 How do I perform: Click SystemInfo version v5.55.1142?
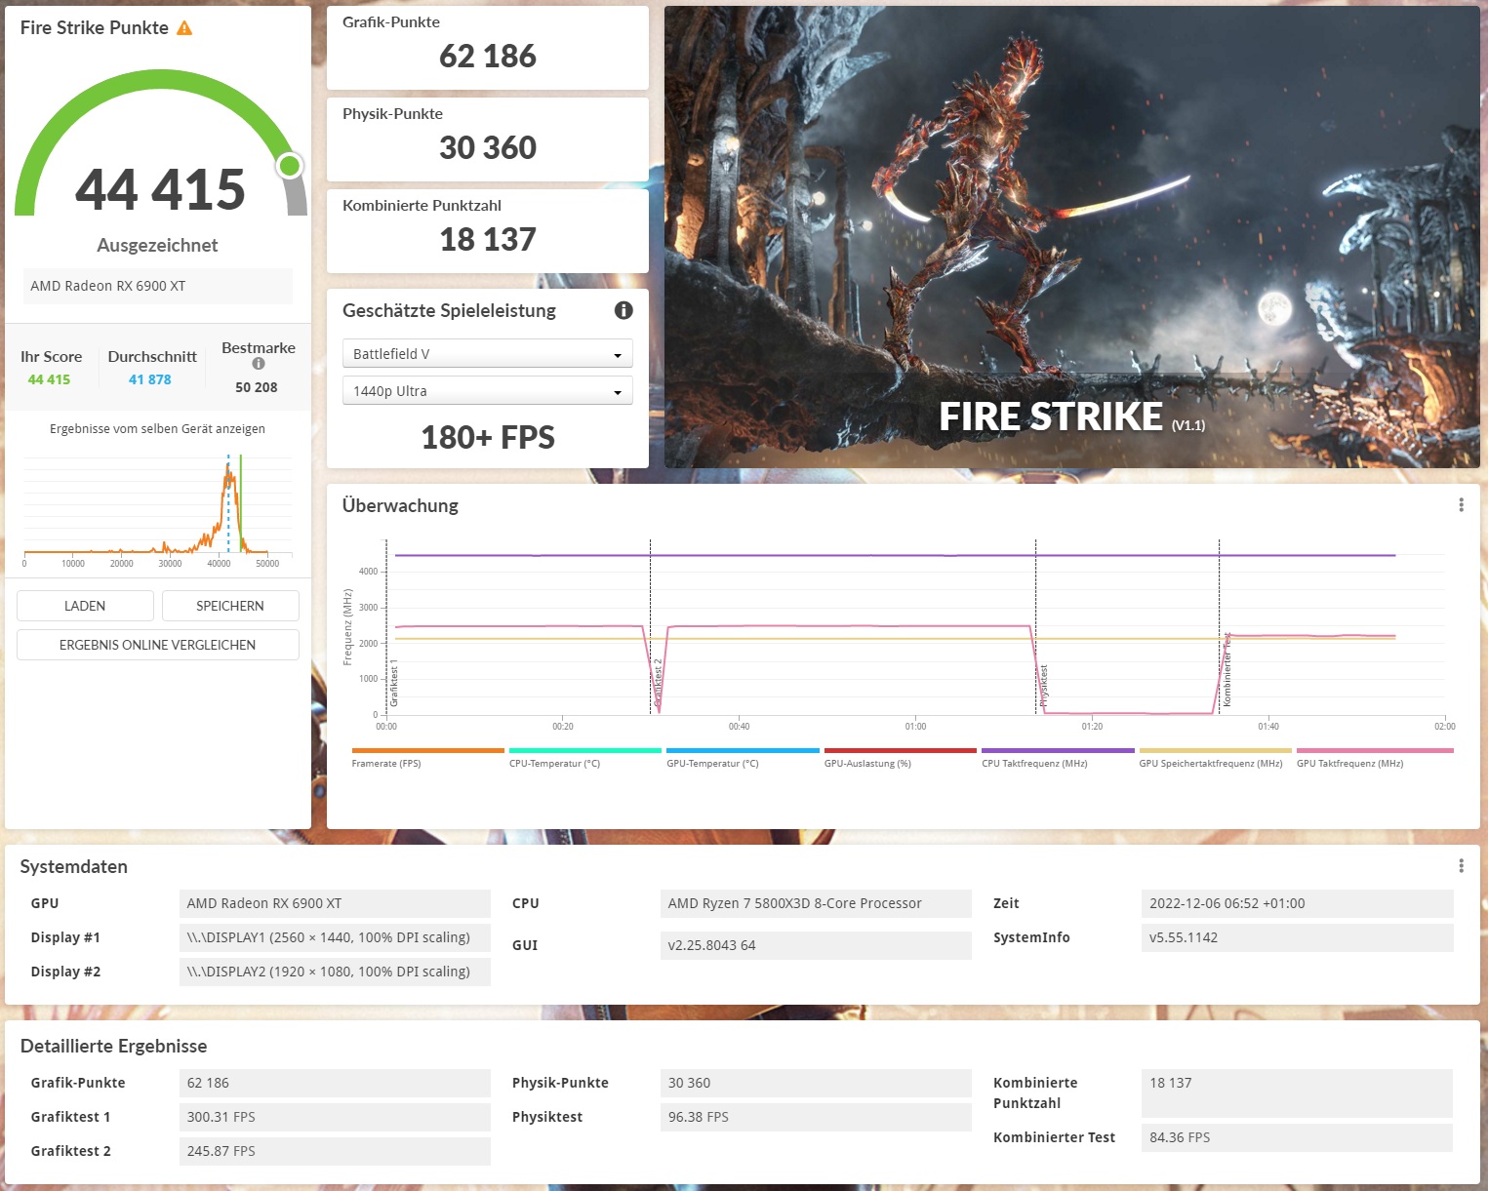click(1297, 937)
